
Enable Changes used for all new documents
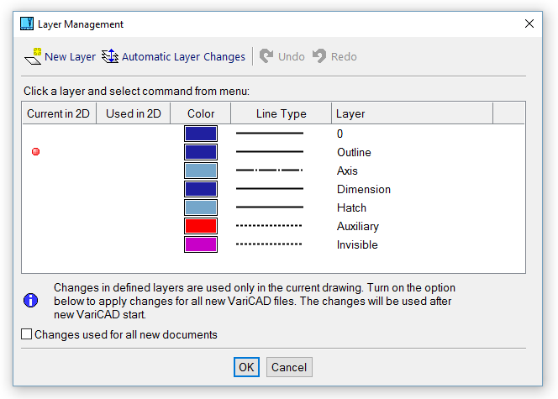click(28, 334)
